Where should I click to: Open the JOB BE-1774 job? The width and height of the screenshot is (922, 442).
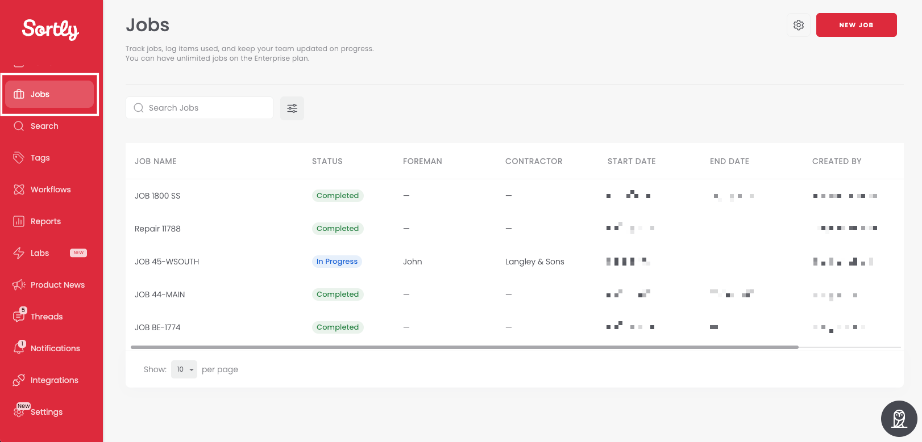point(157,327)
